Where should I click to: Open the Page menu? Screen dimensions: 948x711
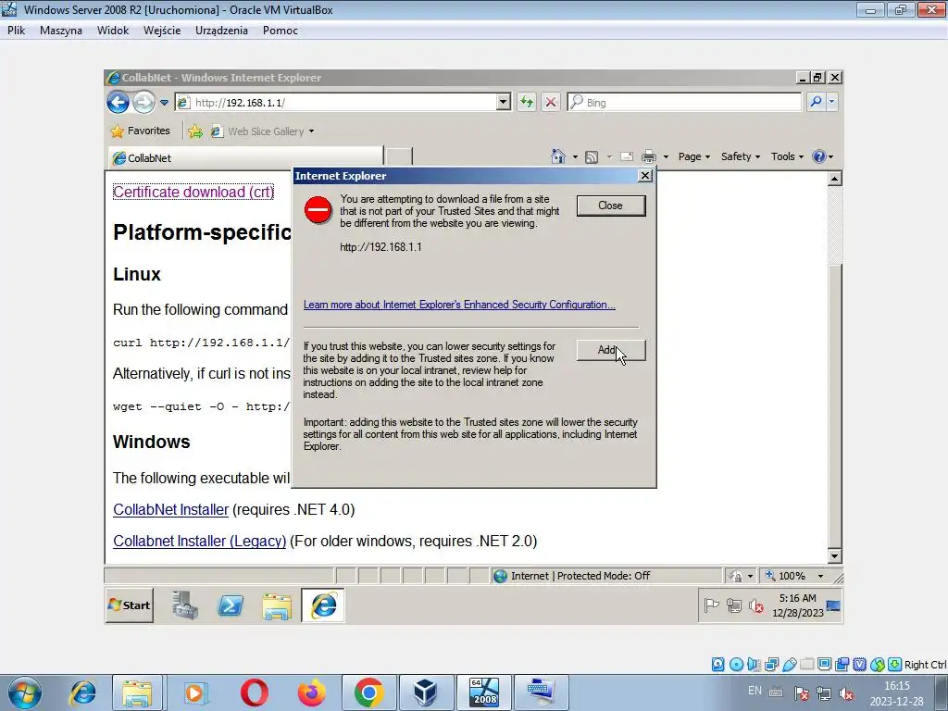coord(694,156)
